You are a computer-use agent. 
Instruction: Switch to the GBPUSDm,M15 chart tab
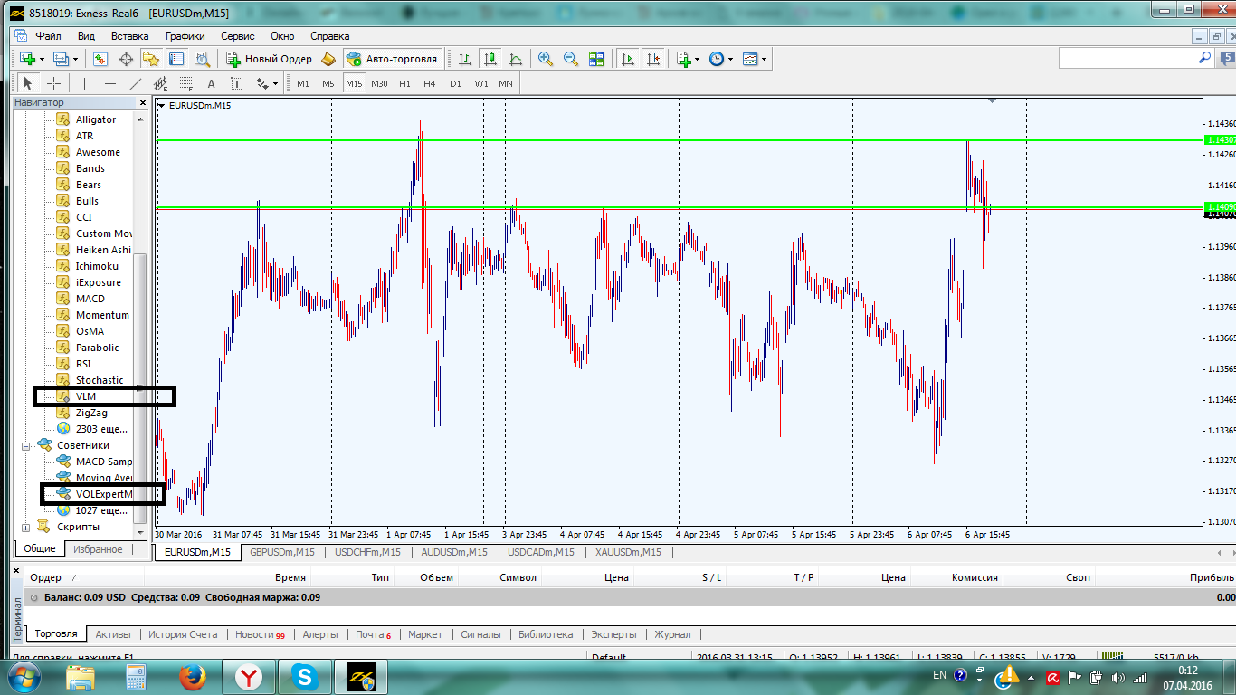click(x=282, y=552)
